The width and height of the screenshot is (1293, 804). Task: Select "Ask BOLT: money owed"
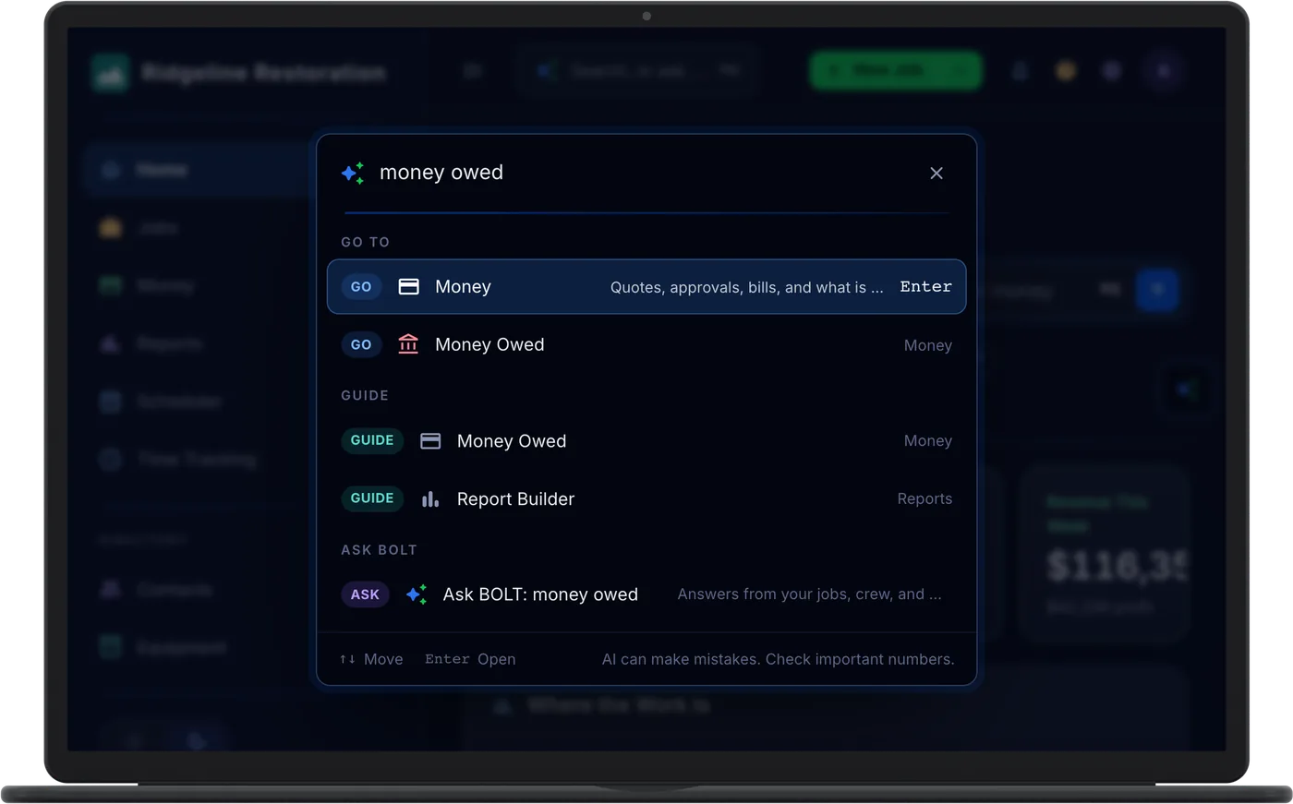540,594
